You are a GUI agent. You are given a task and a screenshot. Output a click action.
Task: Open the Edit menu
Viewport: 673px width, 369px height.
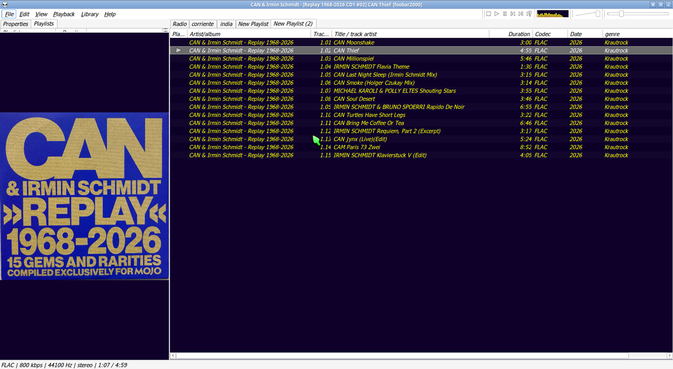click(25, 14)
